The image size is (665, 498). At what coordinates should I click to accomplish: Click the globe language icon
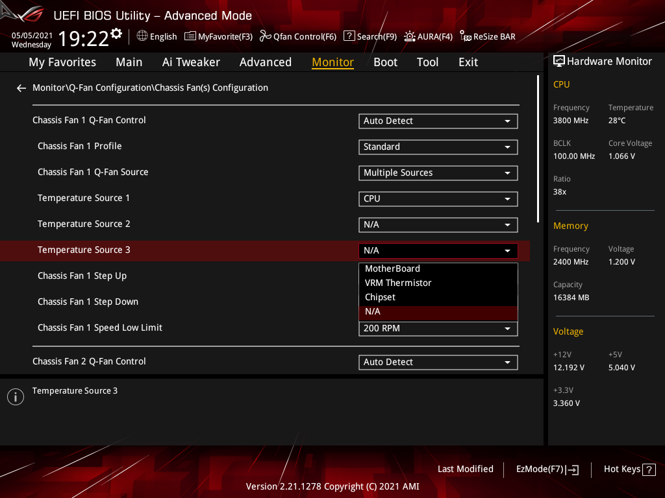[x=142, y=36]
